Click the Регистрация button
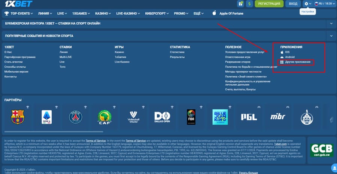This screenshot has height=174, width=337. (x=269, y=4)
